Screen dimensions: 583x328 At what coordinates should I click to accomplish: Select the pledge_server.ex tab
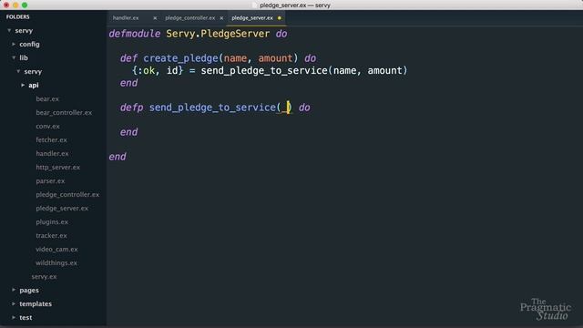tap(252, 18)
